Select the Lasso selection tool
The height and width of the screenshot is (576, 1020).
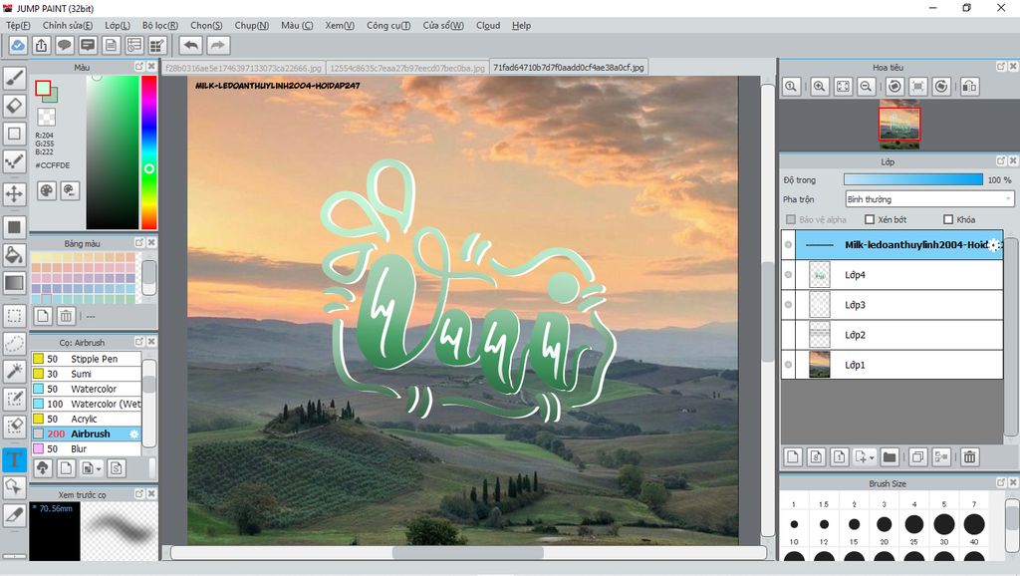(x=14, y=343)
